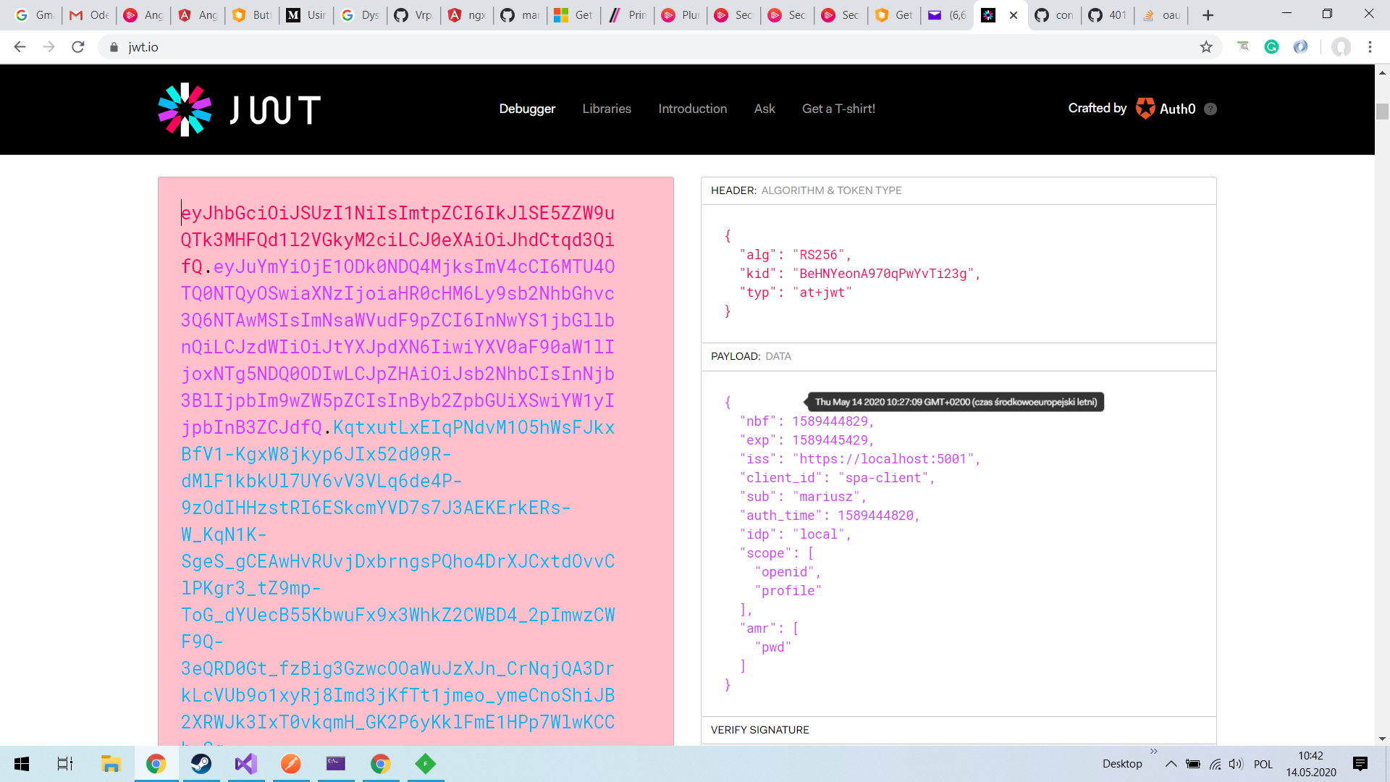1390x782 pixels.
Task: Launch Visual Studio from the taskbar
Action: pyautogui.click(x=246, y=763)
